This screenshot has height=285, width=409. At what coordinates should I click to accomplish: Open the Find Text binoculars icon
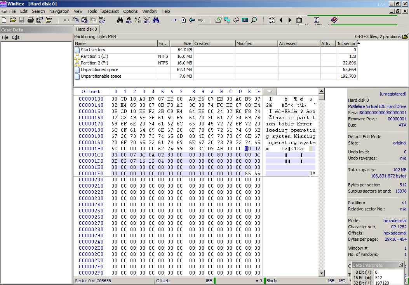120,20
